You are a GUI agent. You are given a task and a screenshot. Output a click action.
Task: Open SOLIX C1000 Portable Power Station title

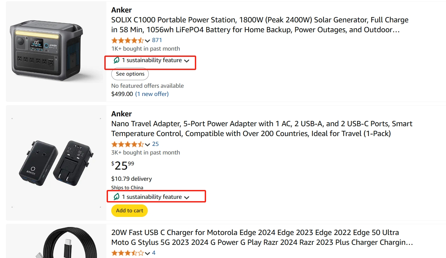(x=260, y=25)
